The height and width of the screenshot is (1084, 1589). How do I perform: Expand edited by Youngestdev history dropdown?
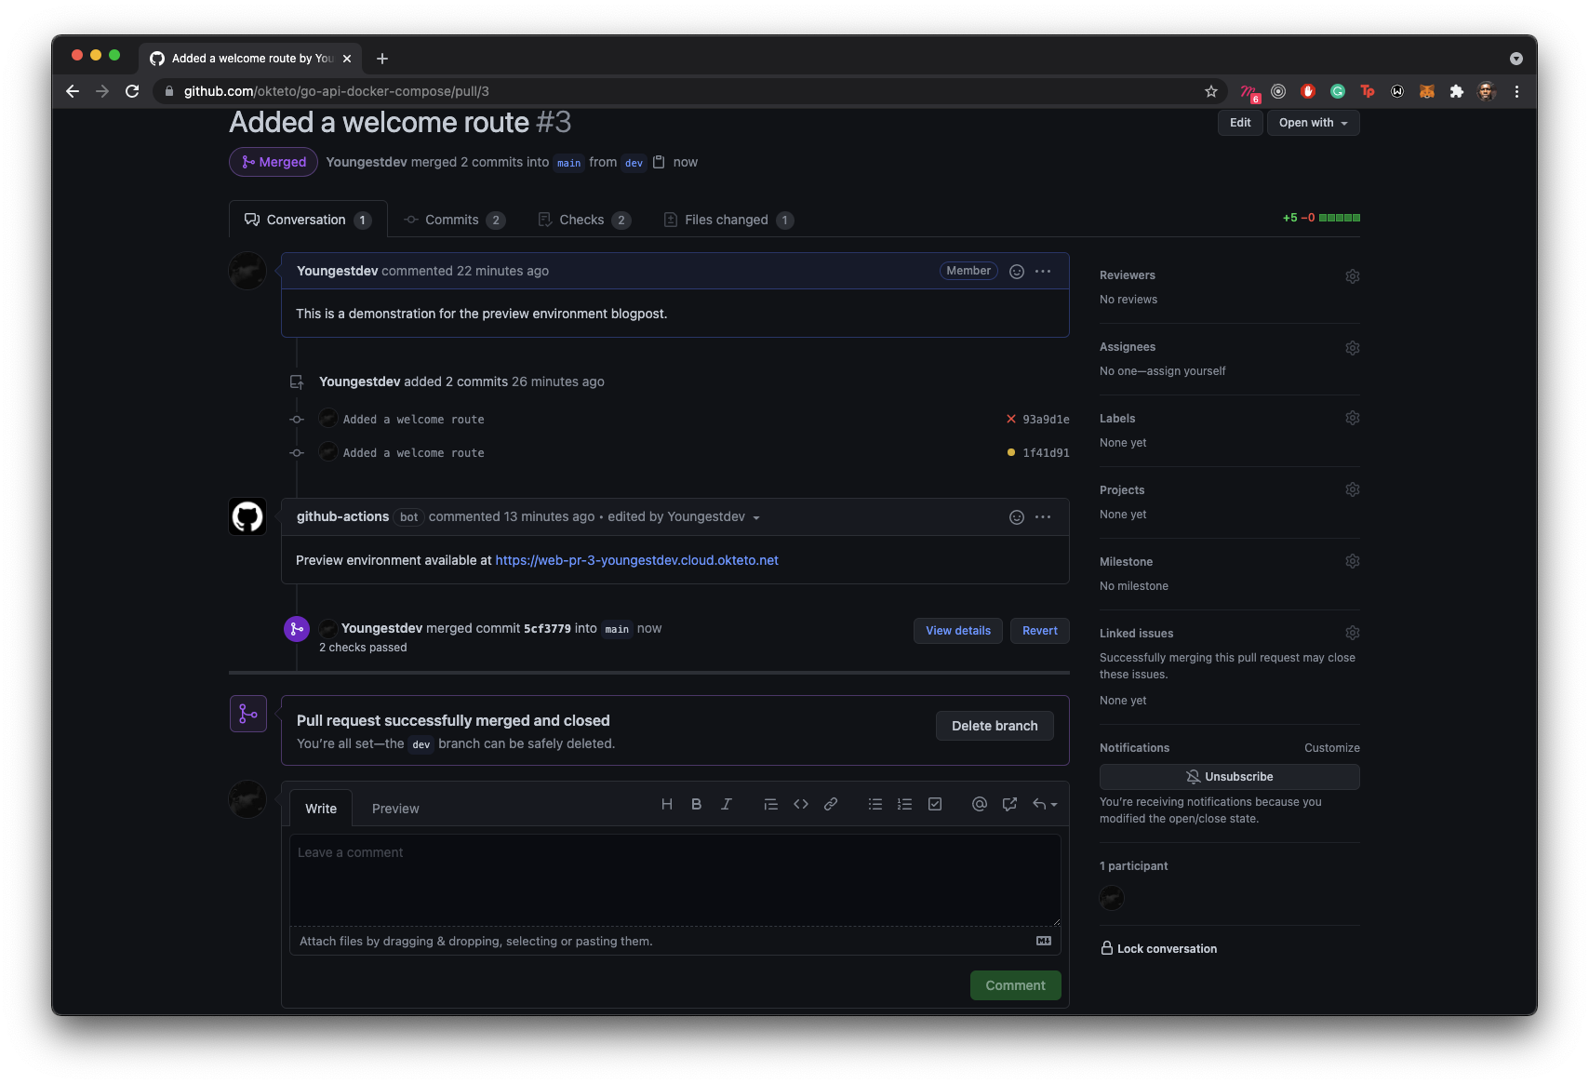click(x=756, y=518)
